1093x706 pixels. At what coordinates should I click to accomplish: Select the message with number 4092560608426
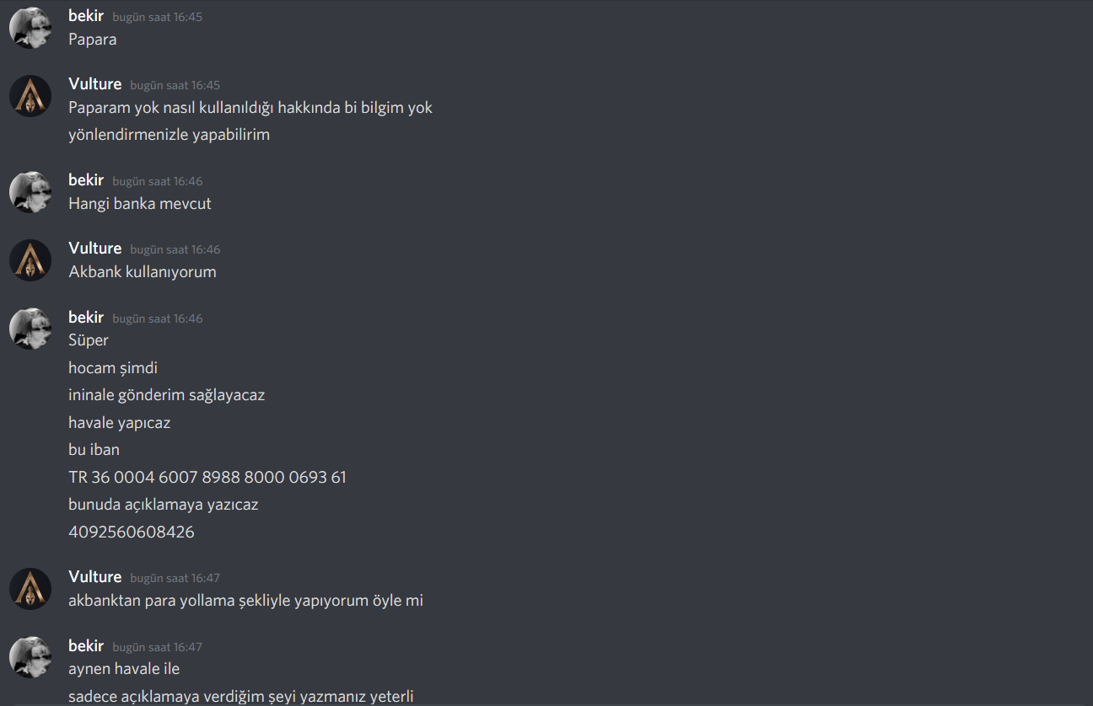(x=132, y=532)
